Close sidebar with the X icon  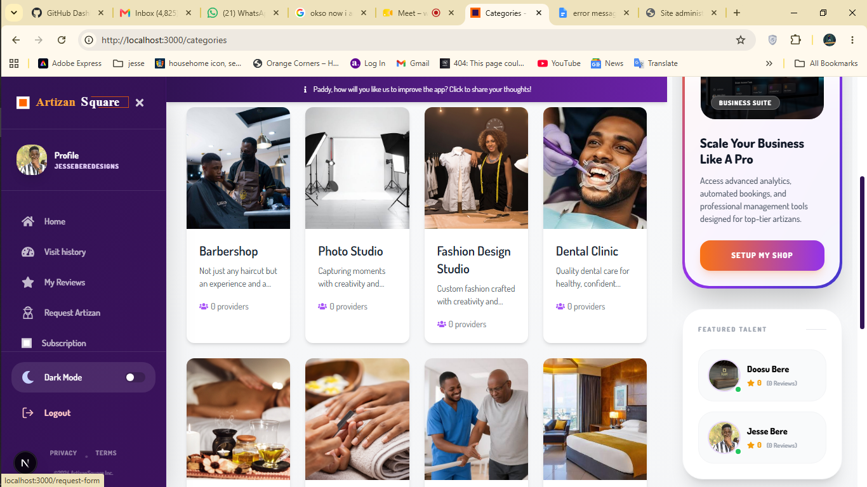point(140,103)
